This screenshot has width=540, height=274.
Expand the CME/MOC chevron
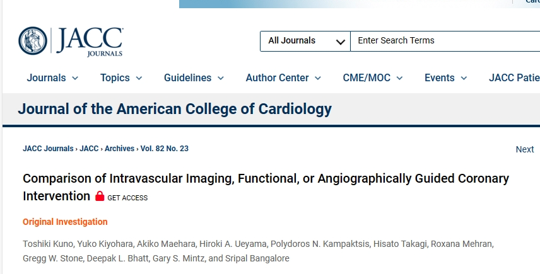pos(399,78)
